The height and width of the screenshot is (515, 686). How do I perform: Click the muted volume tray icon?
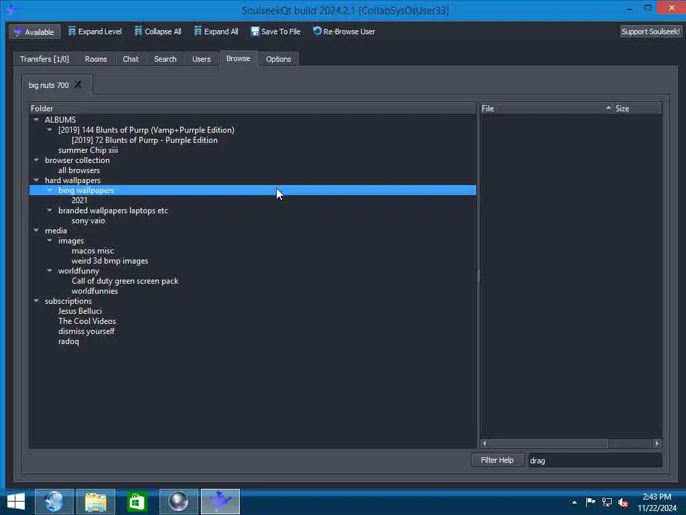623,502
